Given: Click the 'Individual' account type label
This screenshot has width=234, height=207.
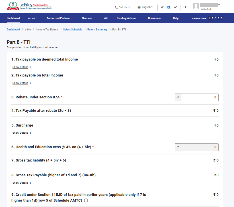Looking at the screenshot, I should point(206,9).
